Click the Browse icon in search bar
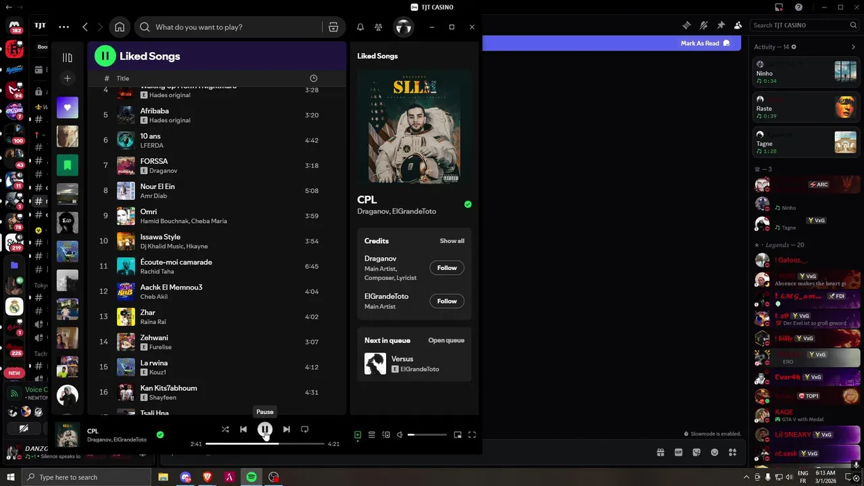 333,27
